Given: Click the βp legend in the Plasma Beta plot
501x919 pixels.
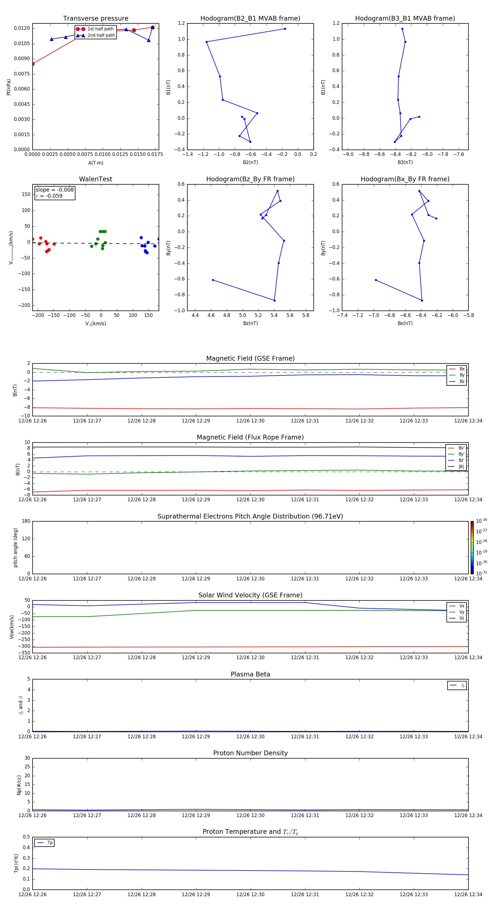Looking at the screenshot, I should click(x=457, y=685).
